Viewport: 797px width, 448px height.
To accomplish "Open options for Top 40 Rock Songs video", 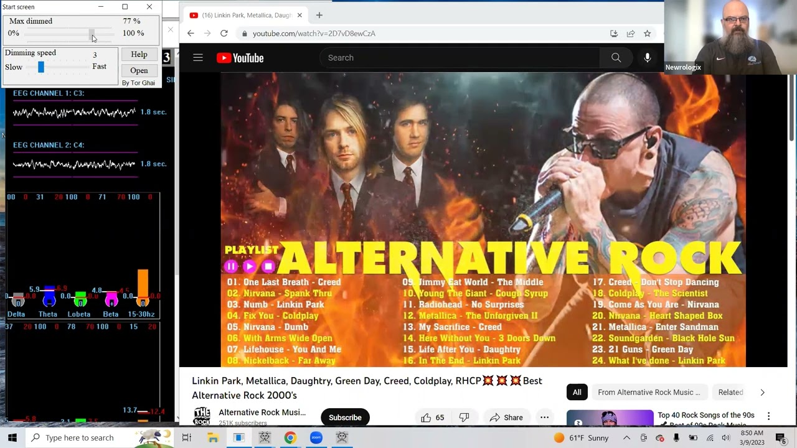I will (x=768, y=416).
